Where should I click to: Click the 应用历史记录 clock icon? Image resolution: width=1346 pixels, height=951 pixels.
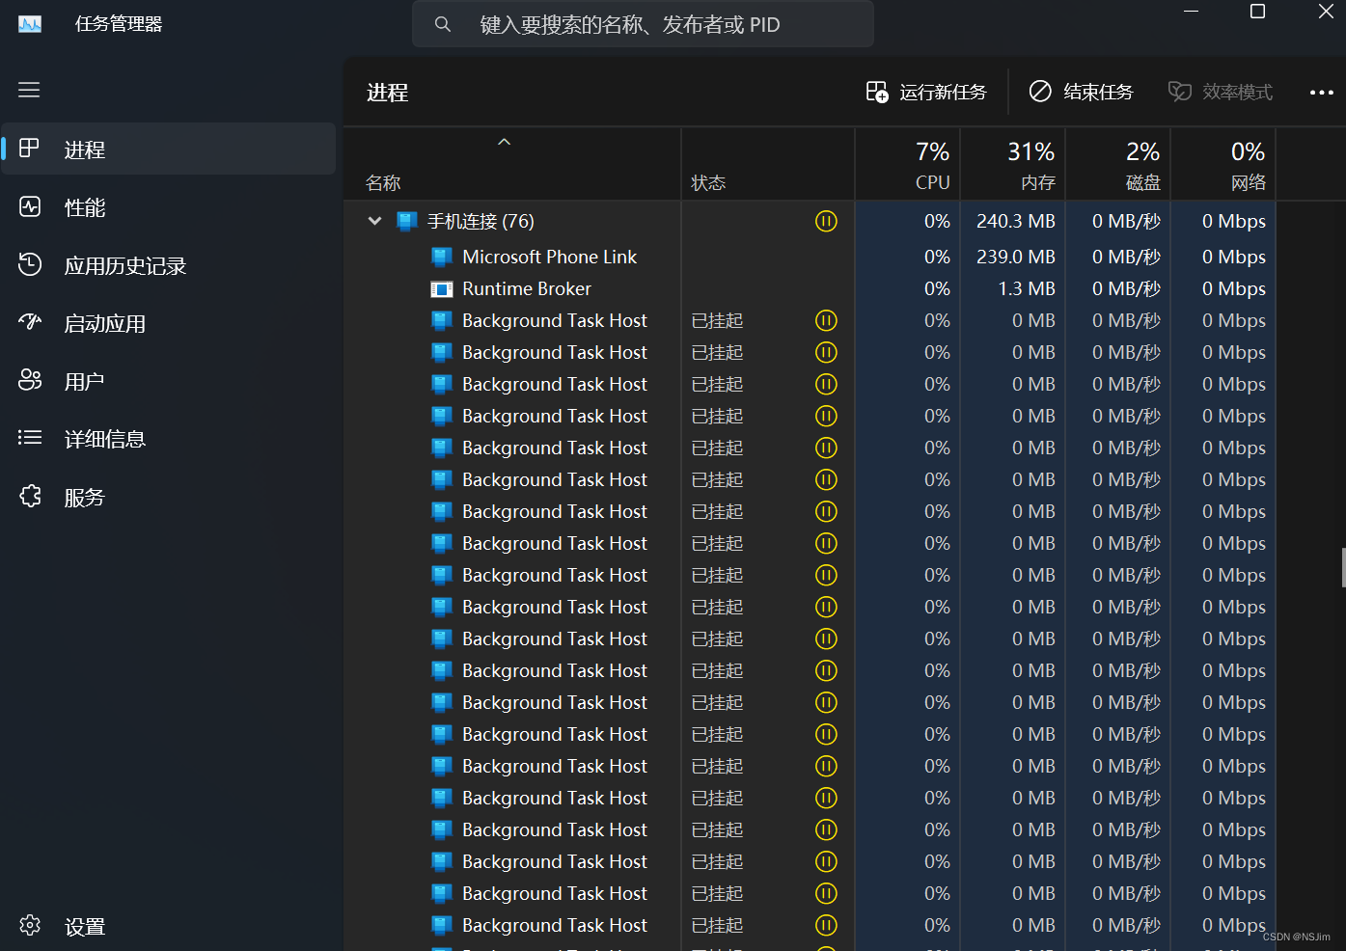click(30, 264)
